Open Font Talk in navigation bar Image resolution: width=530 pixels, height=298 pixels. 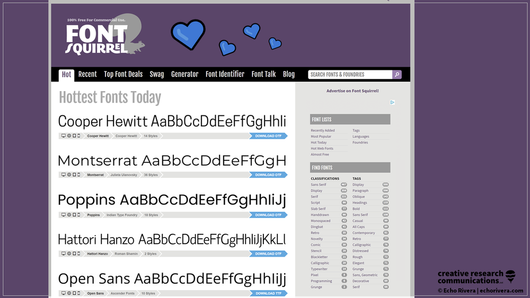[x=263, y=74]
